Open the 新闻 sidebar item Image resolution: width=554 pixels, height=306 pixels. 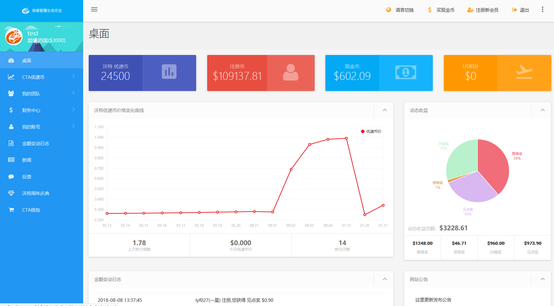pos(27,160)
